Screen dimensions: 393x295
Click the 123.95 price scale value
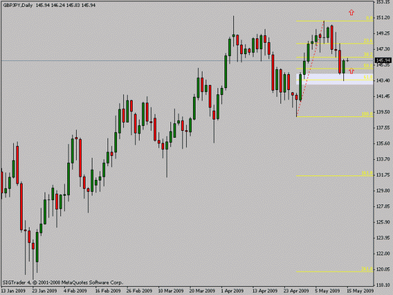point(383,238)
